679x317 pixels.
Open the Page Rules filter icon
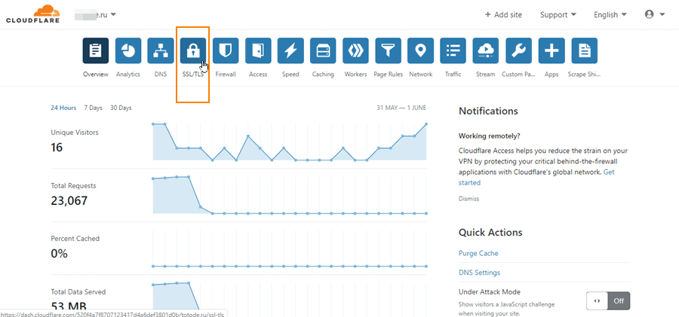pyautogui.click(x=388, y=51)
